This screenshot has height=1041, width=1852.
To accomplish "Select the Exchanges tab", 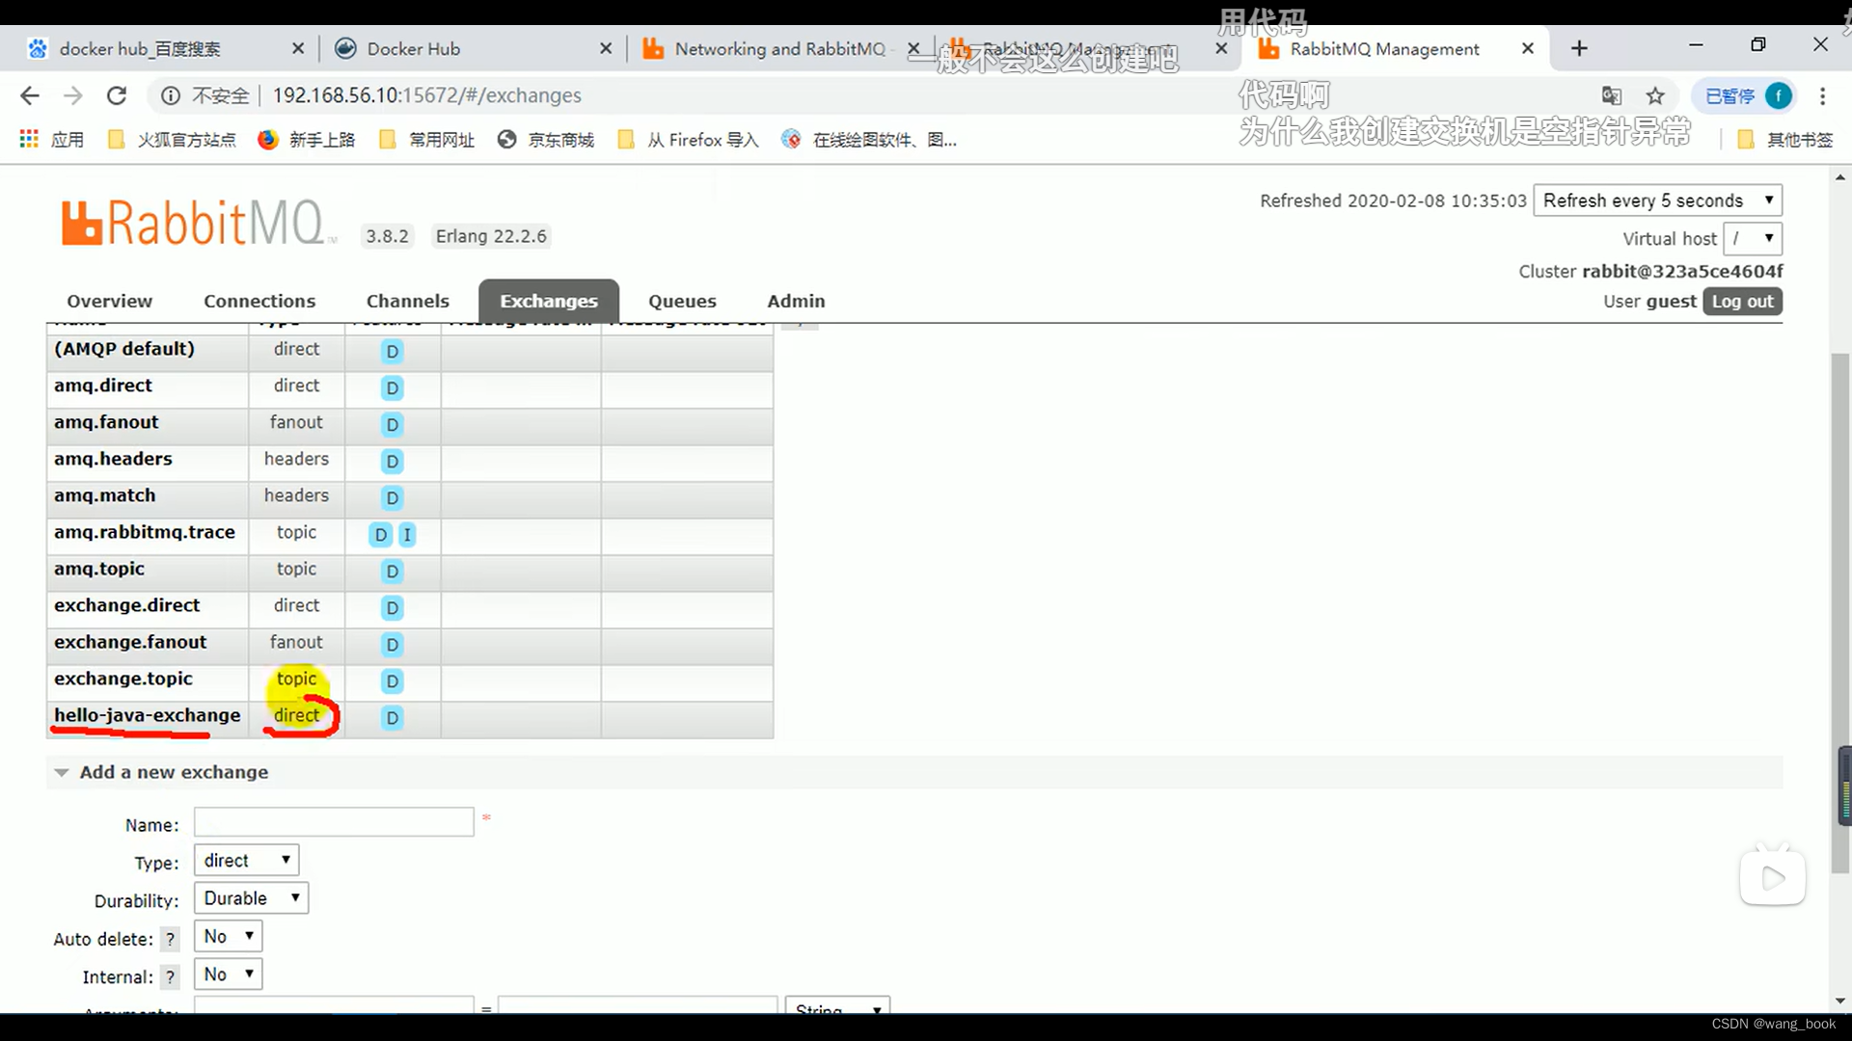I will [x=548, y=301].
